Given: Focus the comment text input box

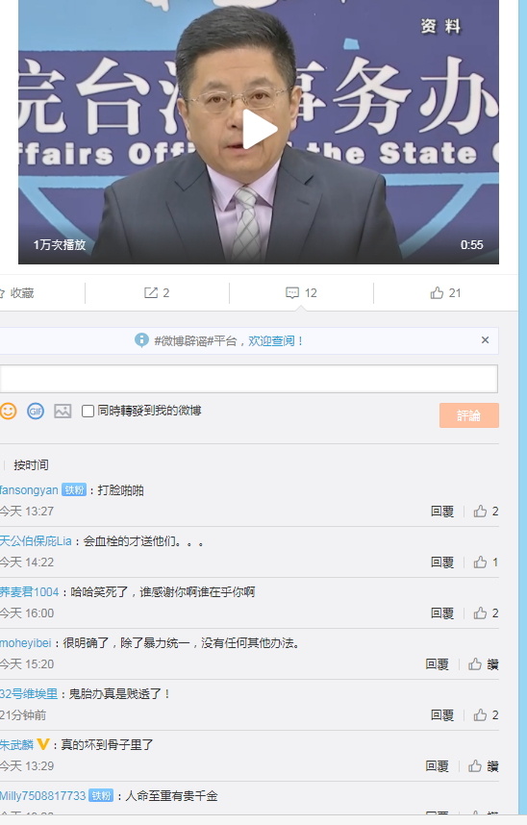Looking at the screenshot, I should pos(248,378).
